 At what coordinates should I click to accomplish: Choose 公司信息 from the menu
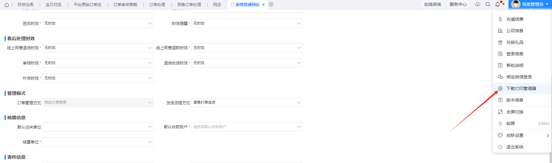(522, 31)
